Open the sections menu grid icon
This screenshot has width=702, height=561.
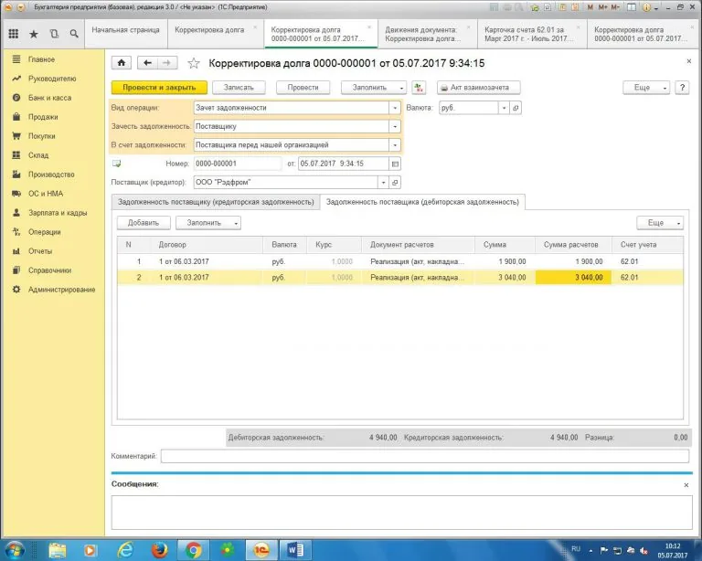[x=13, y=34]
